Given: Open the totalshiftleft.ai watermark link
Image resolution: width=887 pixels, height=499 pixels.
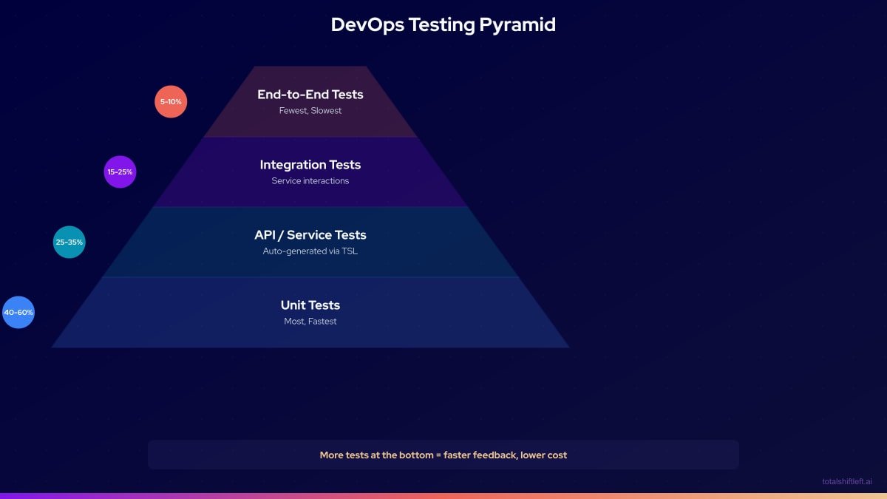Looking at the screenshot, I should 847,481.
